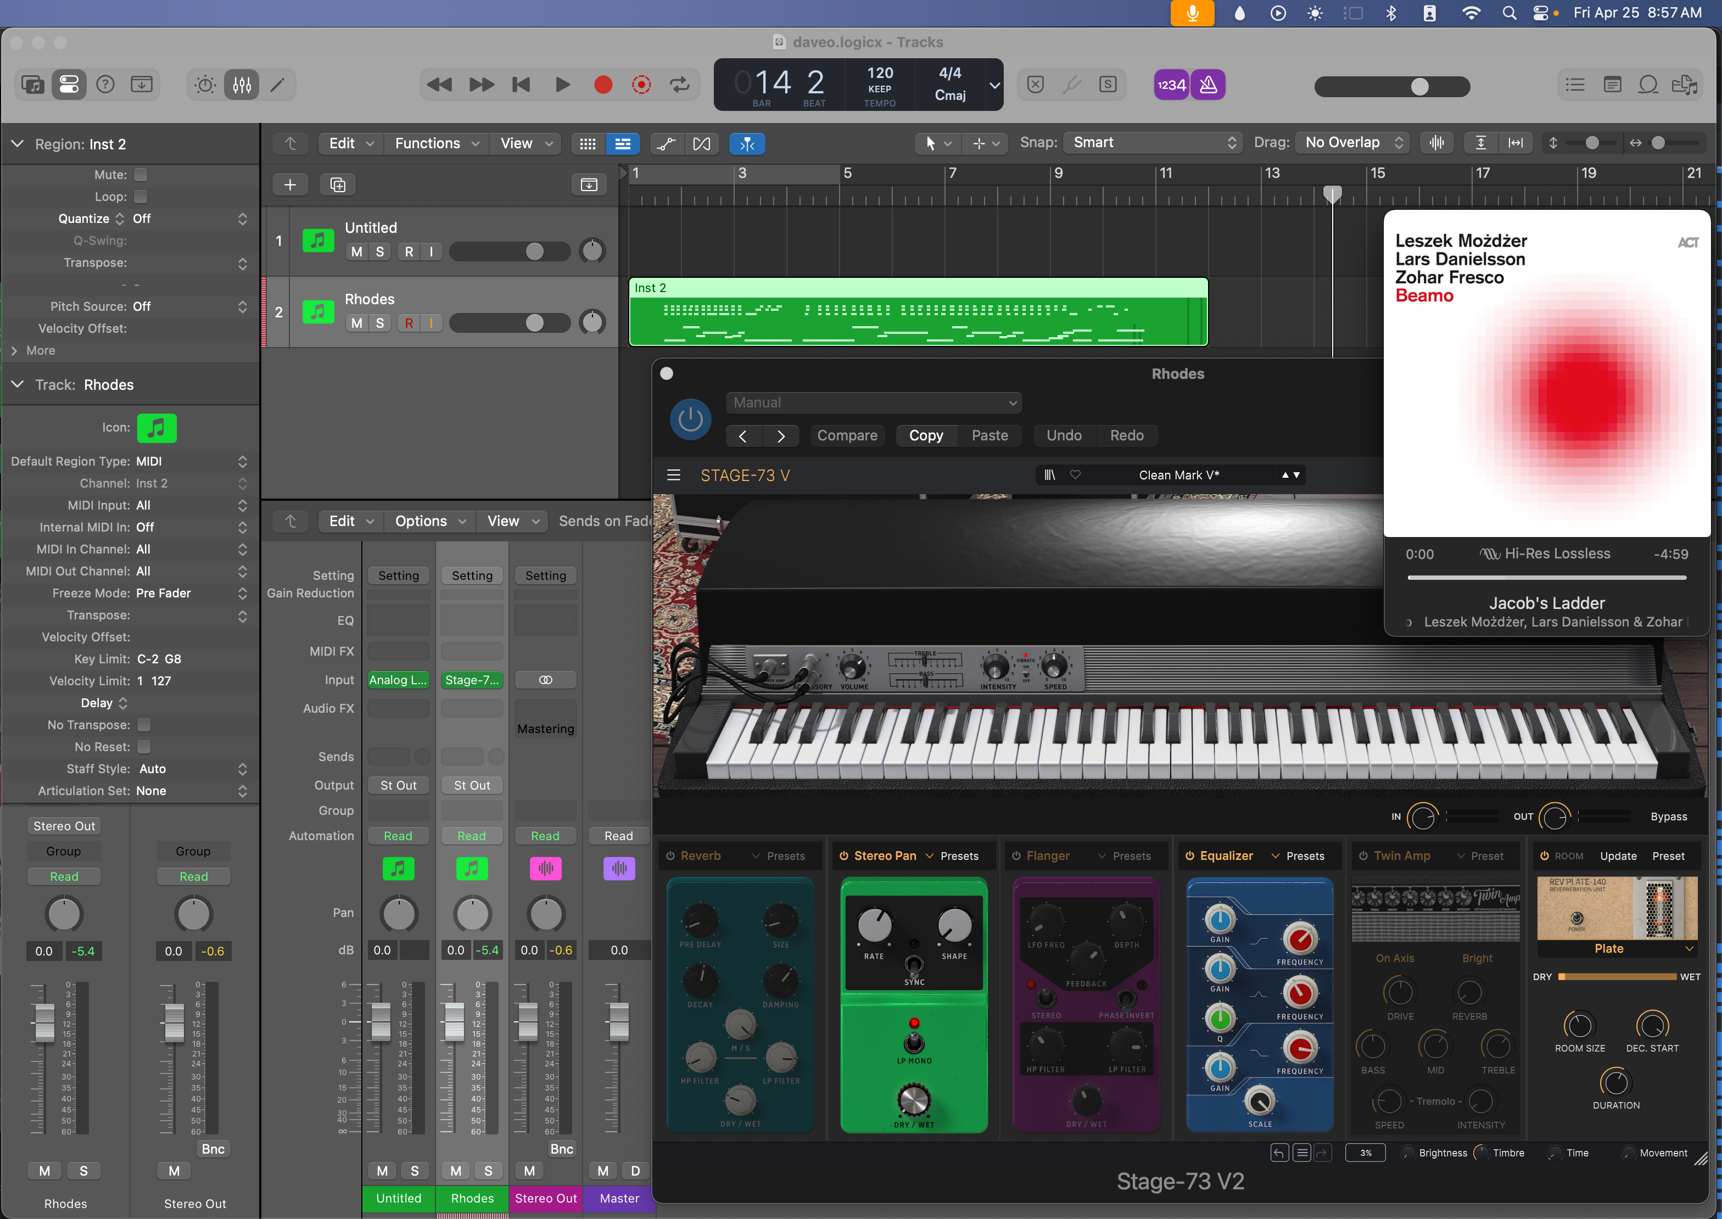Click the Copy button in plugin header
This screenshot has height=1219, width=1722.
(x=926, y=436)
